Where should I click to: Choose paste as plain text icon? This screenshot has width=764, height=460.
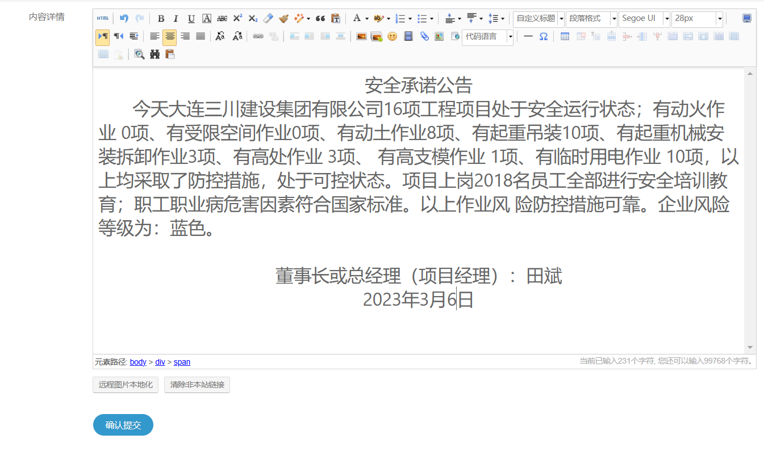tap(336, 19)
